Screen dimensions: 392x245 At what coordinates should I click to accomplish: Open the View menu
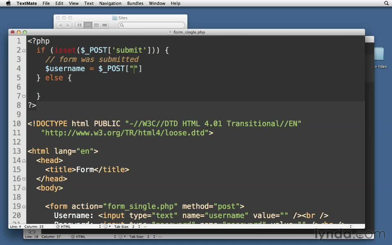[x=74, y=3]
